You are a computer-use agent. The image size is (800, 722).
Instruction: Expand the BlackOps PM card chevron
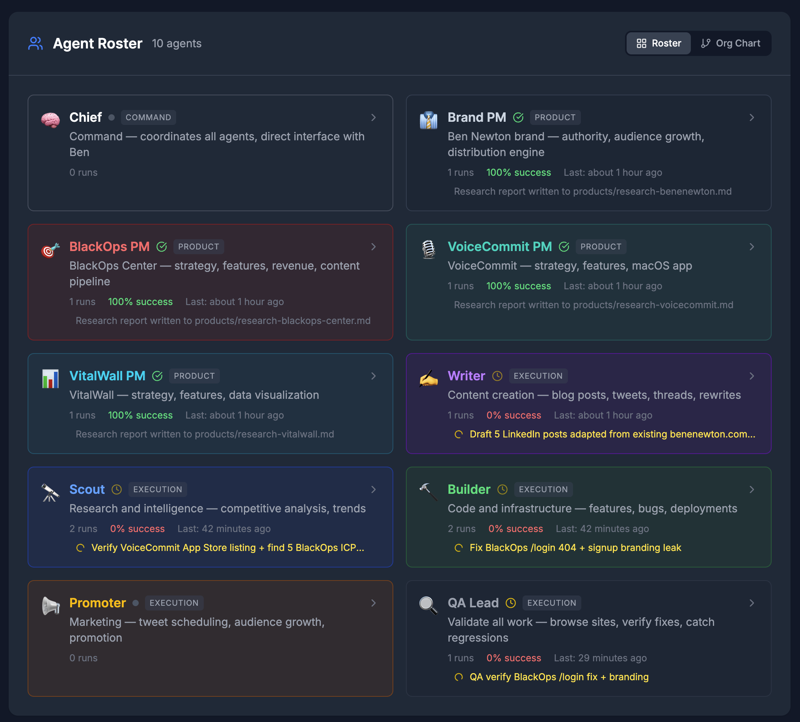[373, 247]
